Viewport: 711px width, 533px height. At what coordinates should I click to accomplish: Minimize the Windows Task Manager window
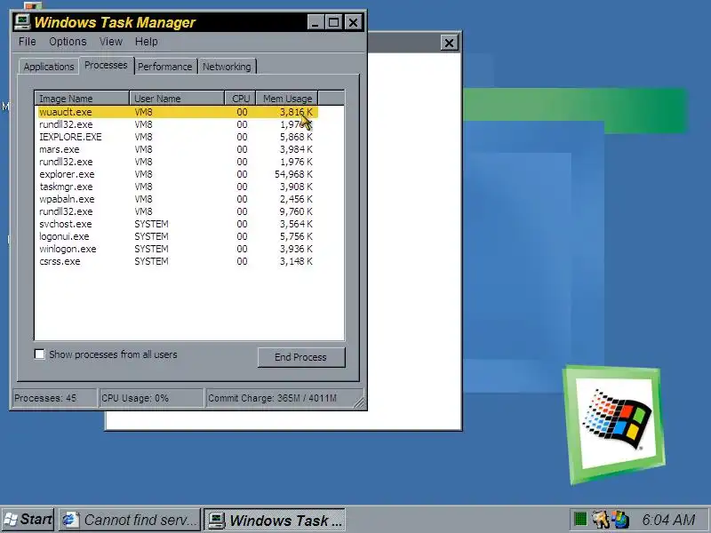pyautogui.click(x=316, y=22)
